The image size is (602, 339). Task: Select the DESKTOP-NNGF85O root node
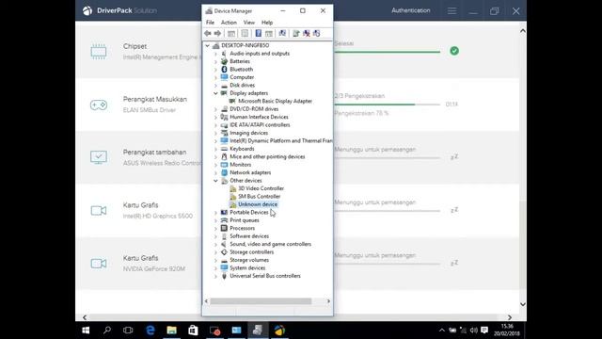pyautogui.click(x=245, y=45)
